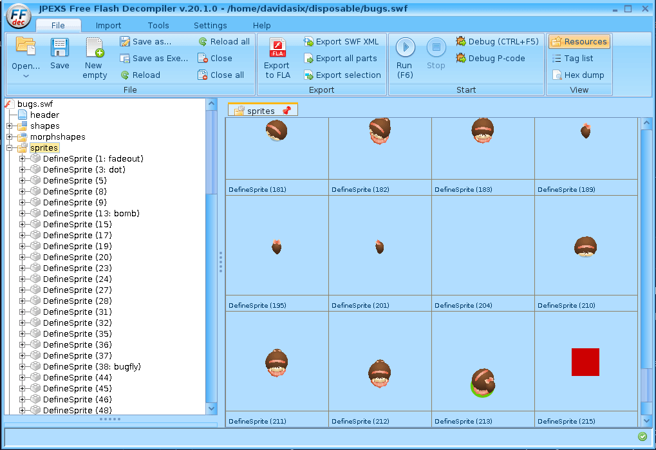Open the Settings ribbon tab
The image size is (656, 450).
[x=210, y=26]
